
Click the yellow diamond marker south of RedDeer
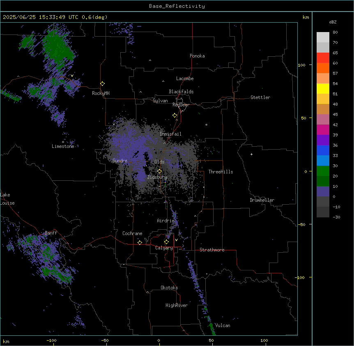tap(175, 115)
